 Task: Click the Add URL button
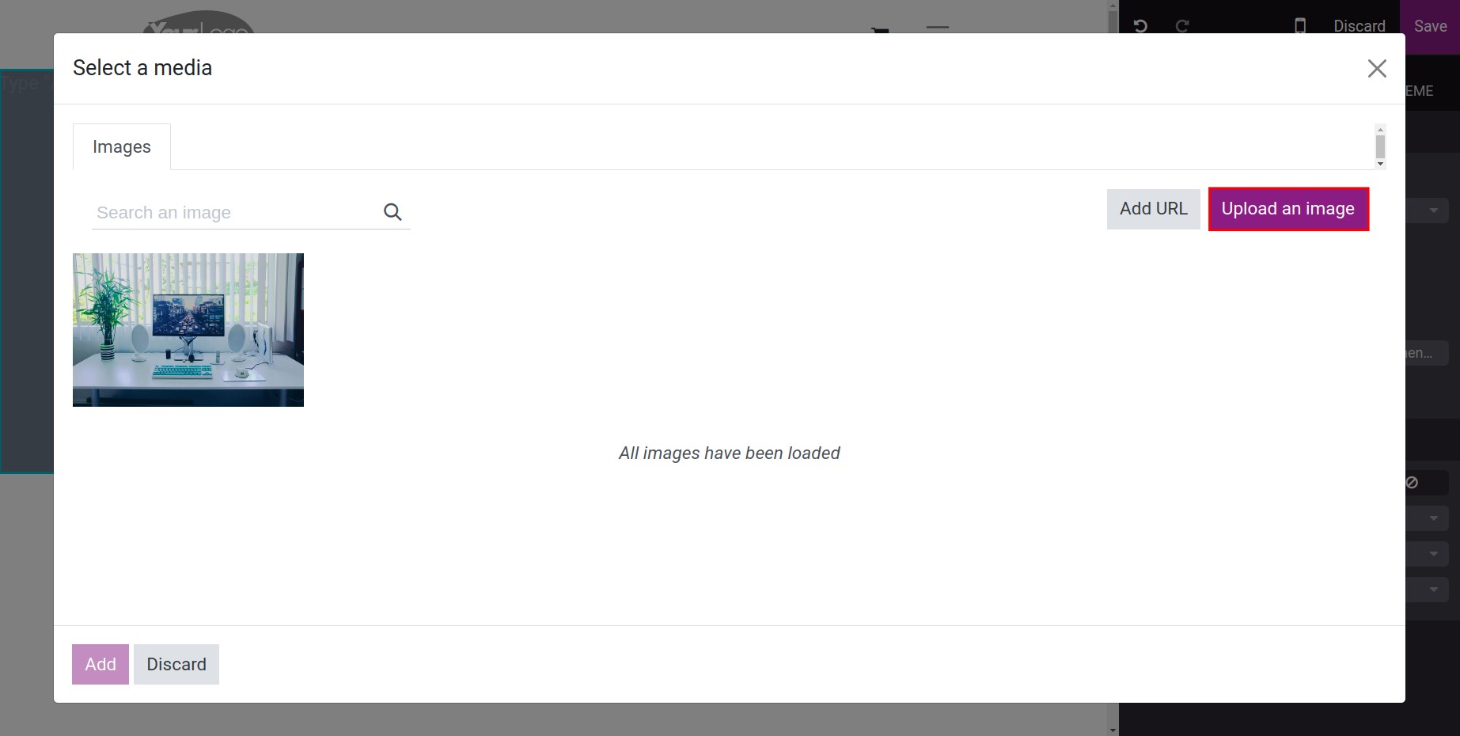pyautogui.click(x=1153, y=209)
